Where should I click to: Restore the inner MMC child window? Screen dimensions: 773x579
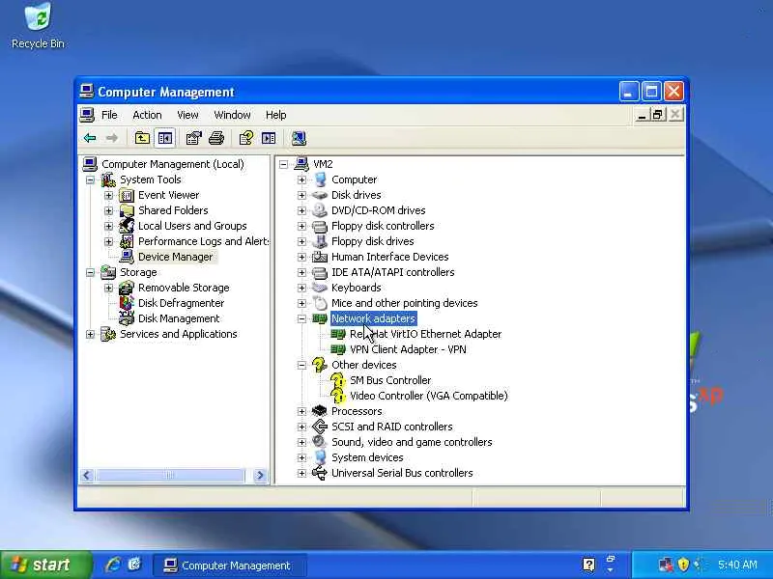coord(658,115)
